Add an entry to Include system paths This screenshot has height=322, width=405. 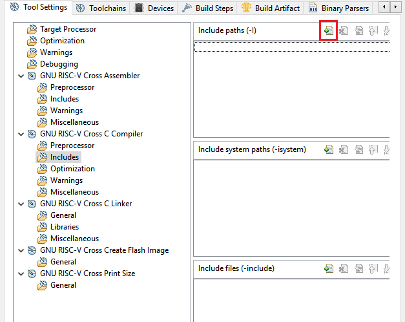tap(329, 149)
